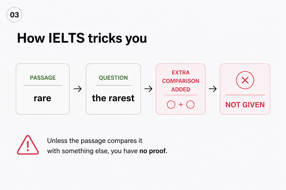Viewport: 286px width, 190px height.
Task: Select the PASSAGE card label
Action: click(x=43, y=78)
